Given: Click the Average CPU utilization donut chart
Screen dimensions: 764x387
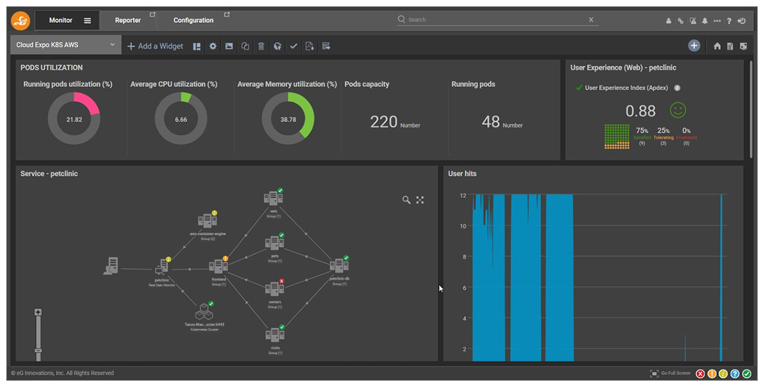Looking at the screenshot, I should [x=181, y=119].
